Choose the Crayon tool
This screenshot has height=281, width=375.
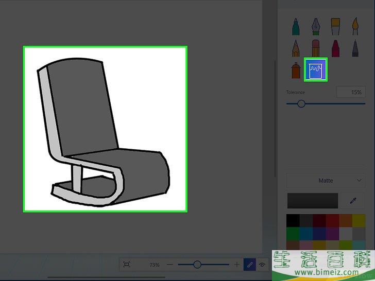335,49
